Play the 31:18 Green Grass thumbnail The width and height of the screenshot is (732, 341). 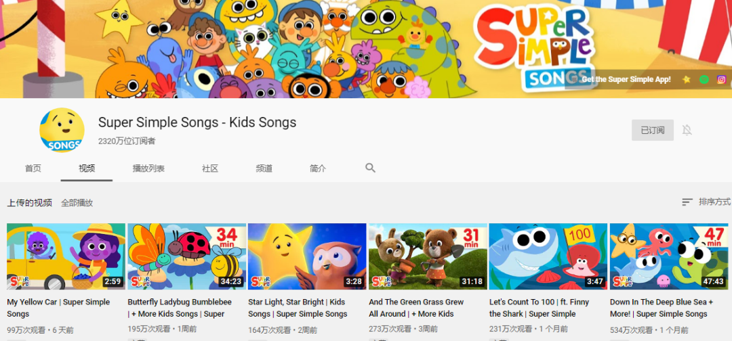(x=428, y=256)
